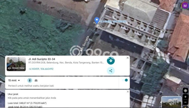Viewport: 189px width, 108px height.
Task: Click the Luas total 348,67 m² text
Action: click(27, 103)
